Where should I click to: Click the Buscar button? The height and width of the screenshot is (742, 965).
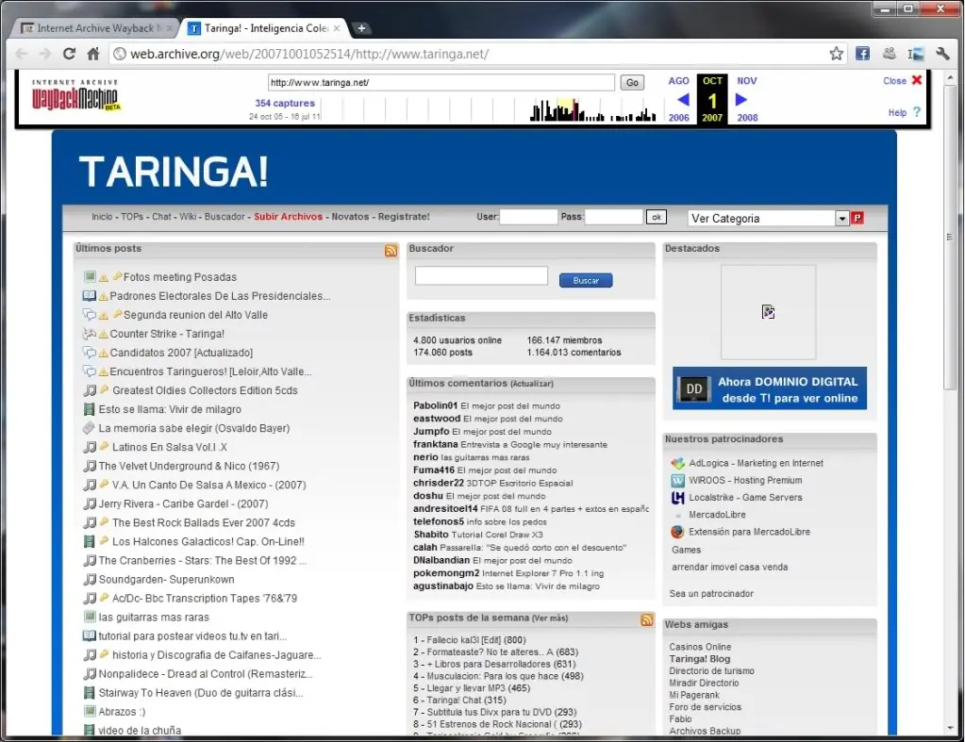[585, 281]
